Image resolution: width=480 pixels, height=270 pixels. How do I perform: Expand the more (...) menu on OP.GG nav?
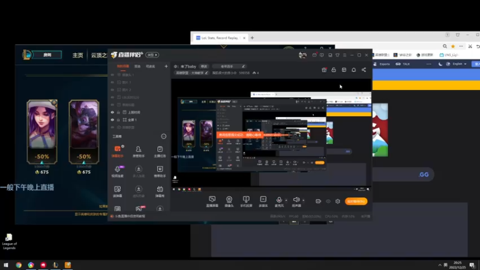point(428,64)
